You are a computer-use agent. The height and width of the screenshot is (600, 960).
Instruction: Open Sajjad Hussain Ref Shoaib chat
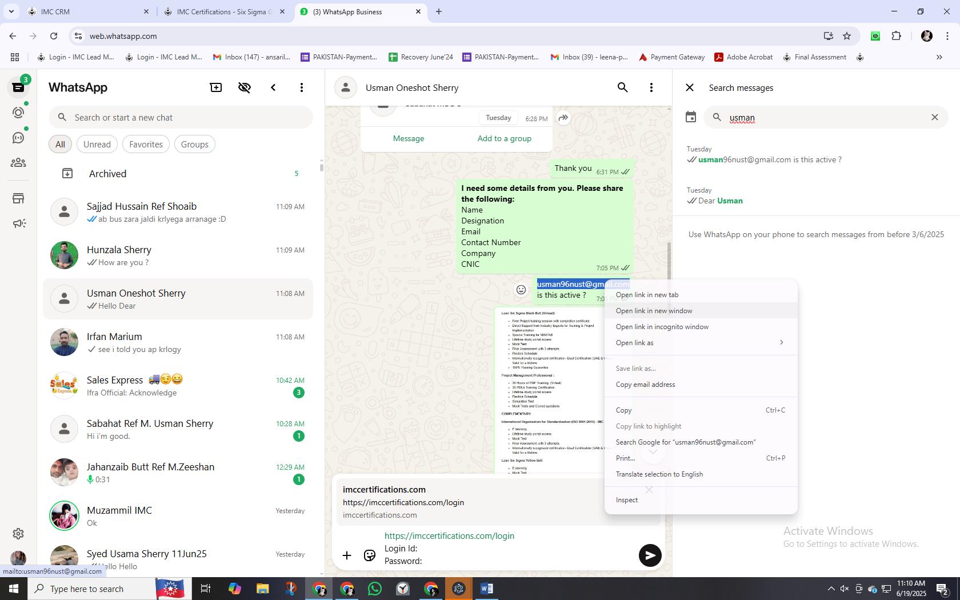(x=178, y=212)
